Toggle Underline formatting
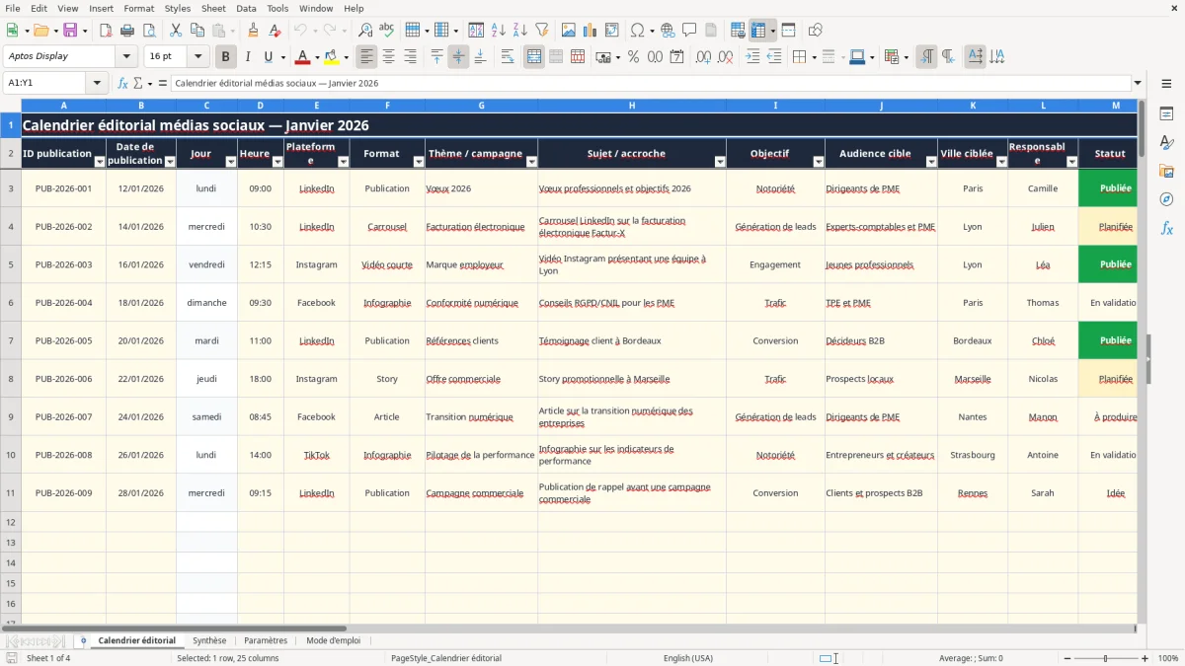The height and width of the screenshot is (666, 1185). (268, 57)
